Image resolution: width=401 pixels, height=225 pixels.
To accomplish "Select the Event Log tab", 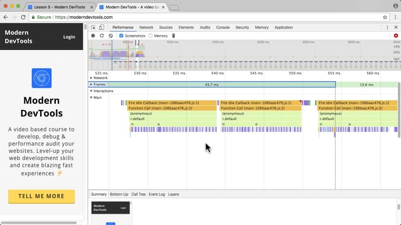I will pos(157,194).
